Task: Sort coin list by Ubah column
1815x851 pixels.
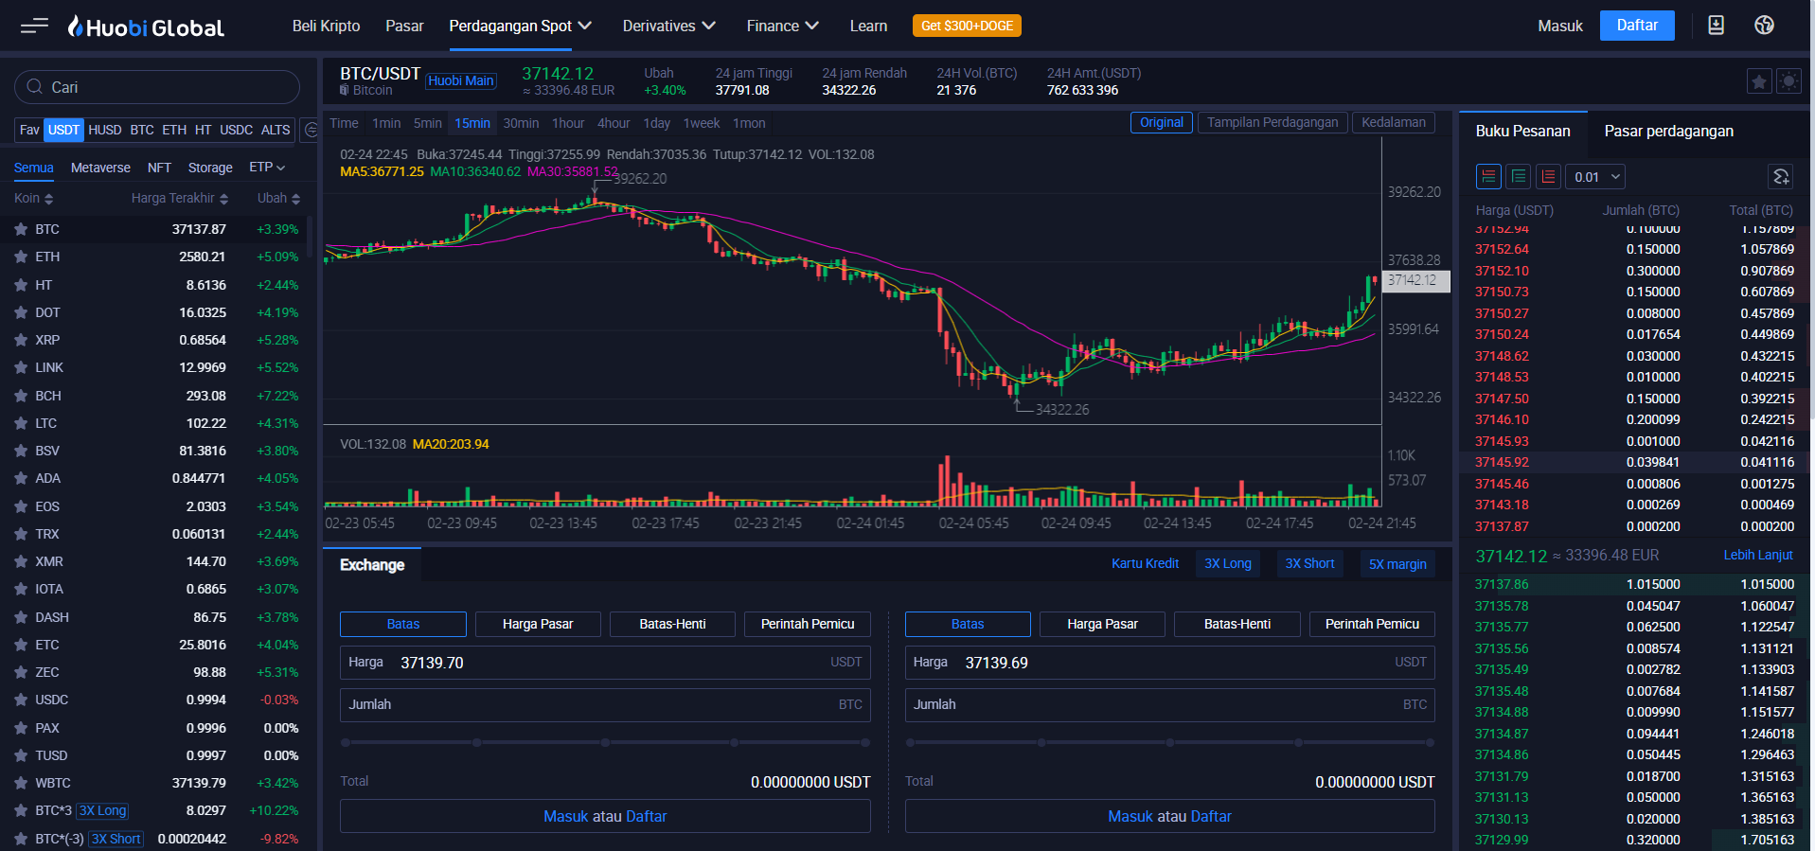Action: click(x=278, y=198)
